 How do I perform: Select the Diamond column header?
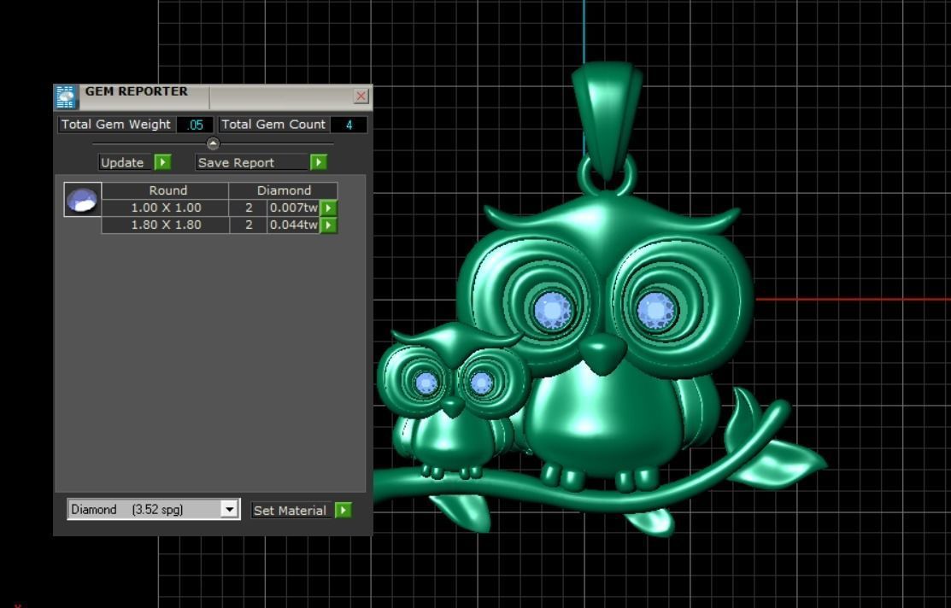point(283,190)
